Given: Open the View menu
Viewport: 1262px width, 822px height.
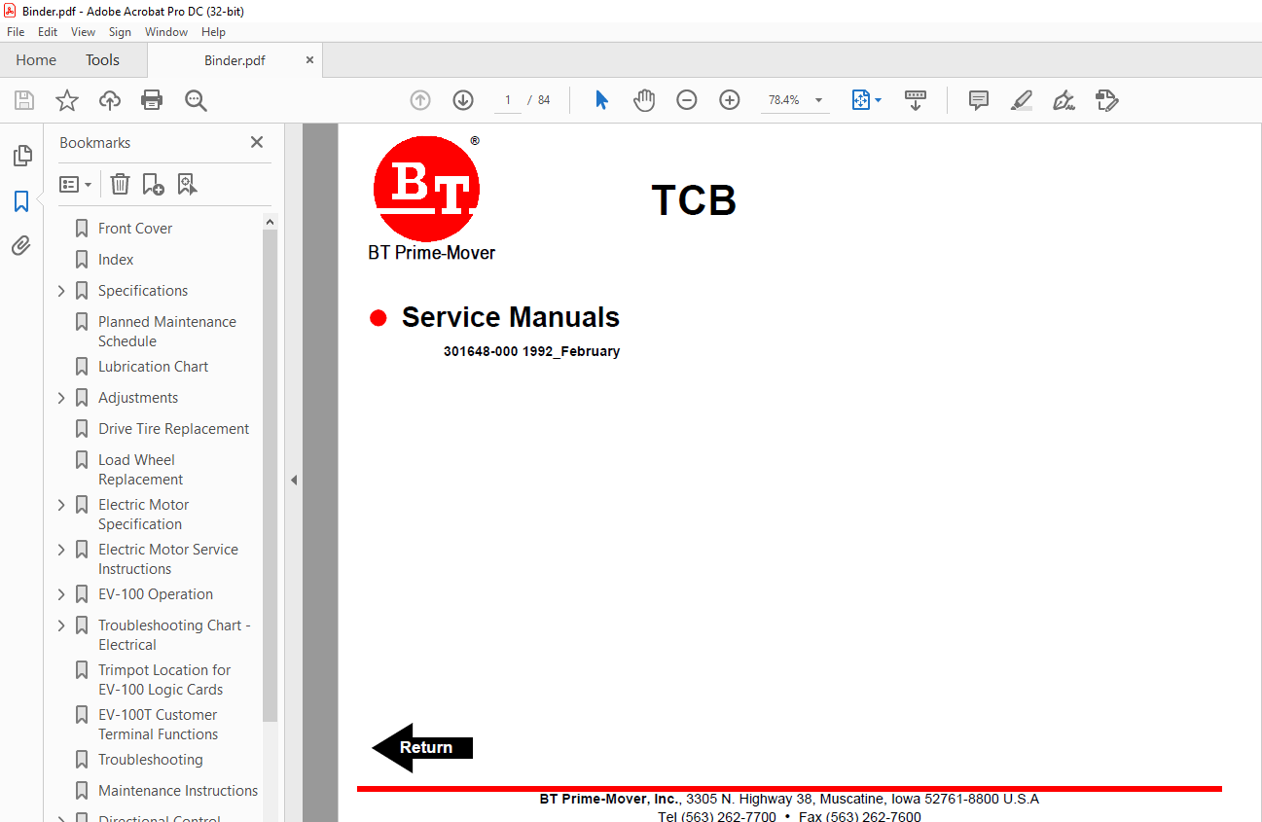Looking at the screenshot, I should (84, 32).
